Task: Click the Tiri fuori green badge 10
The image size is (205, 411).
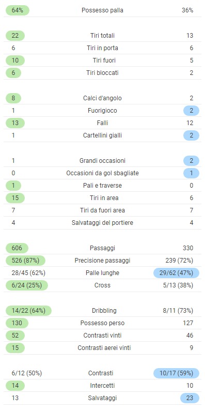Action: coord(15,60)
